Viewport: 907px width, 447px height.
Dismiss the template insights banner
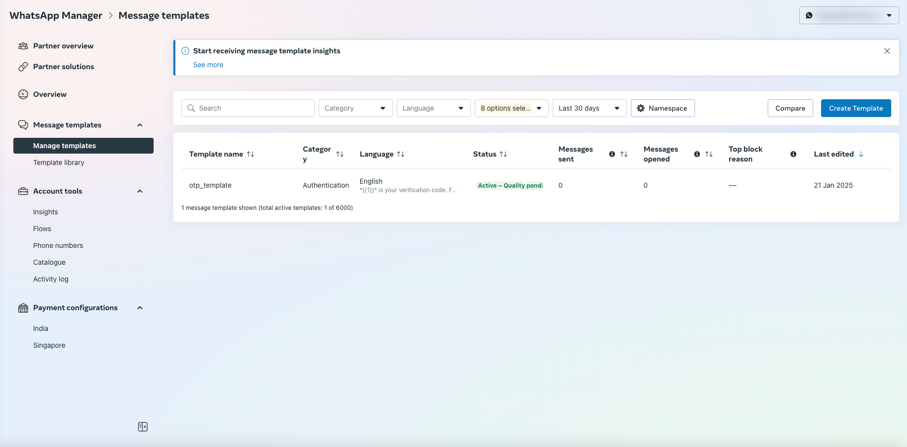pos(887,51)
